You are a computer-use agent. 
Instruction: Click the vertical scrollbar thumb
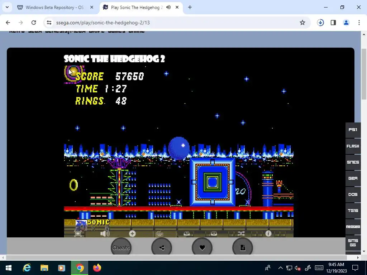[x=364, y=74]
